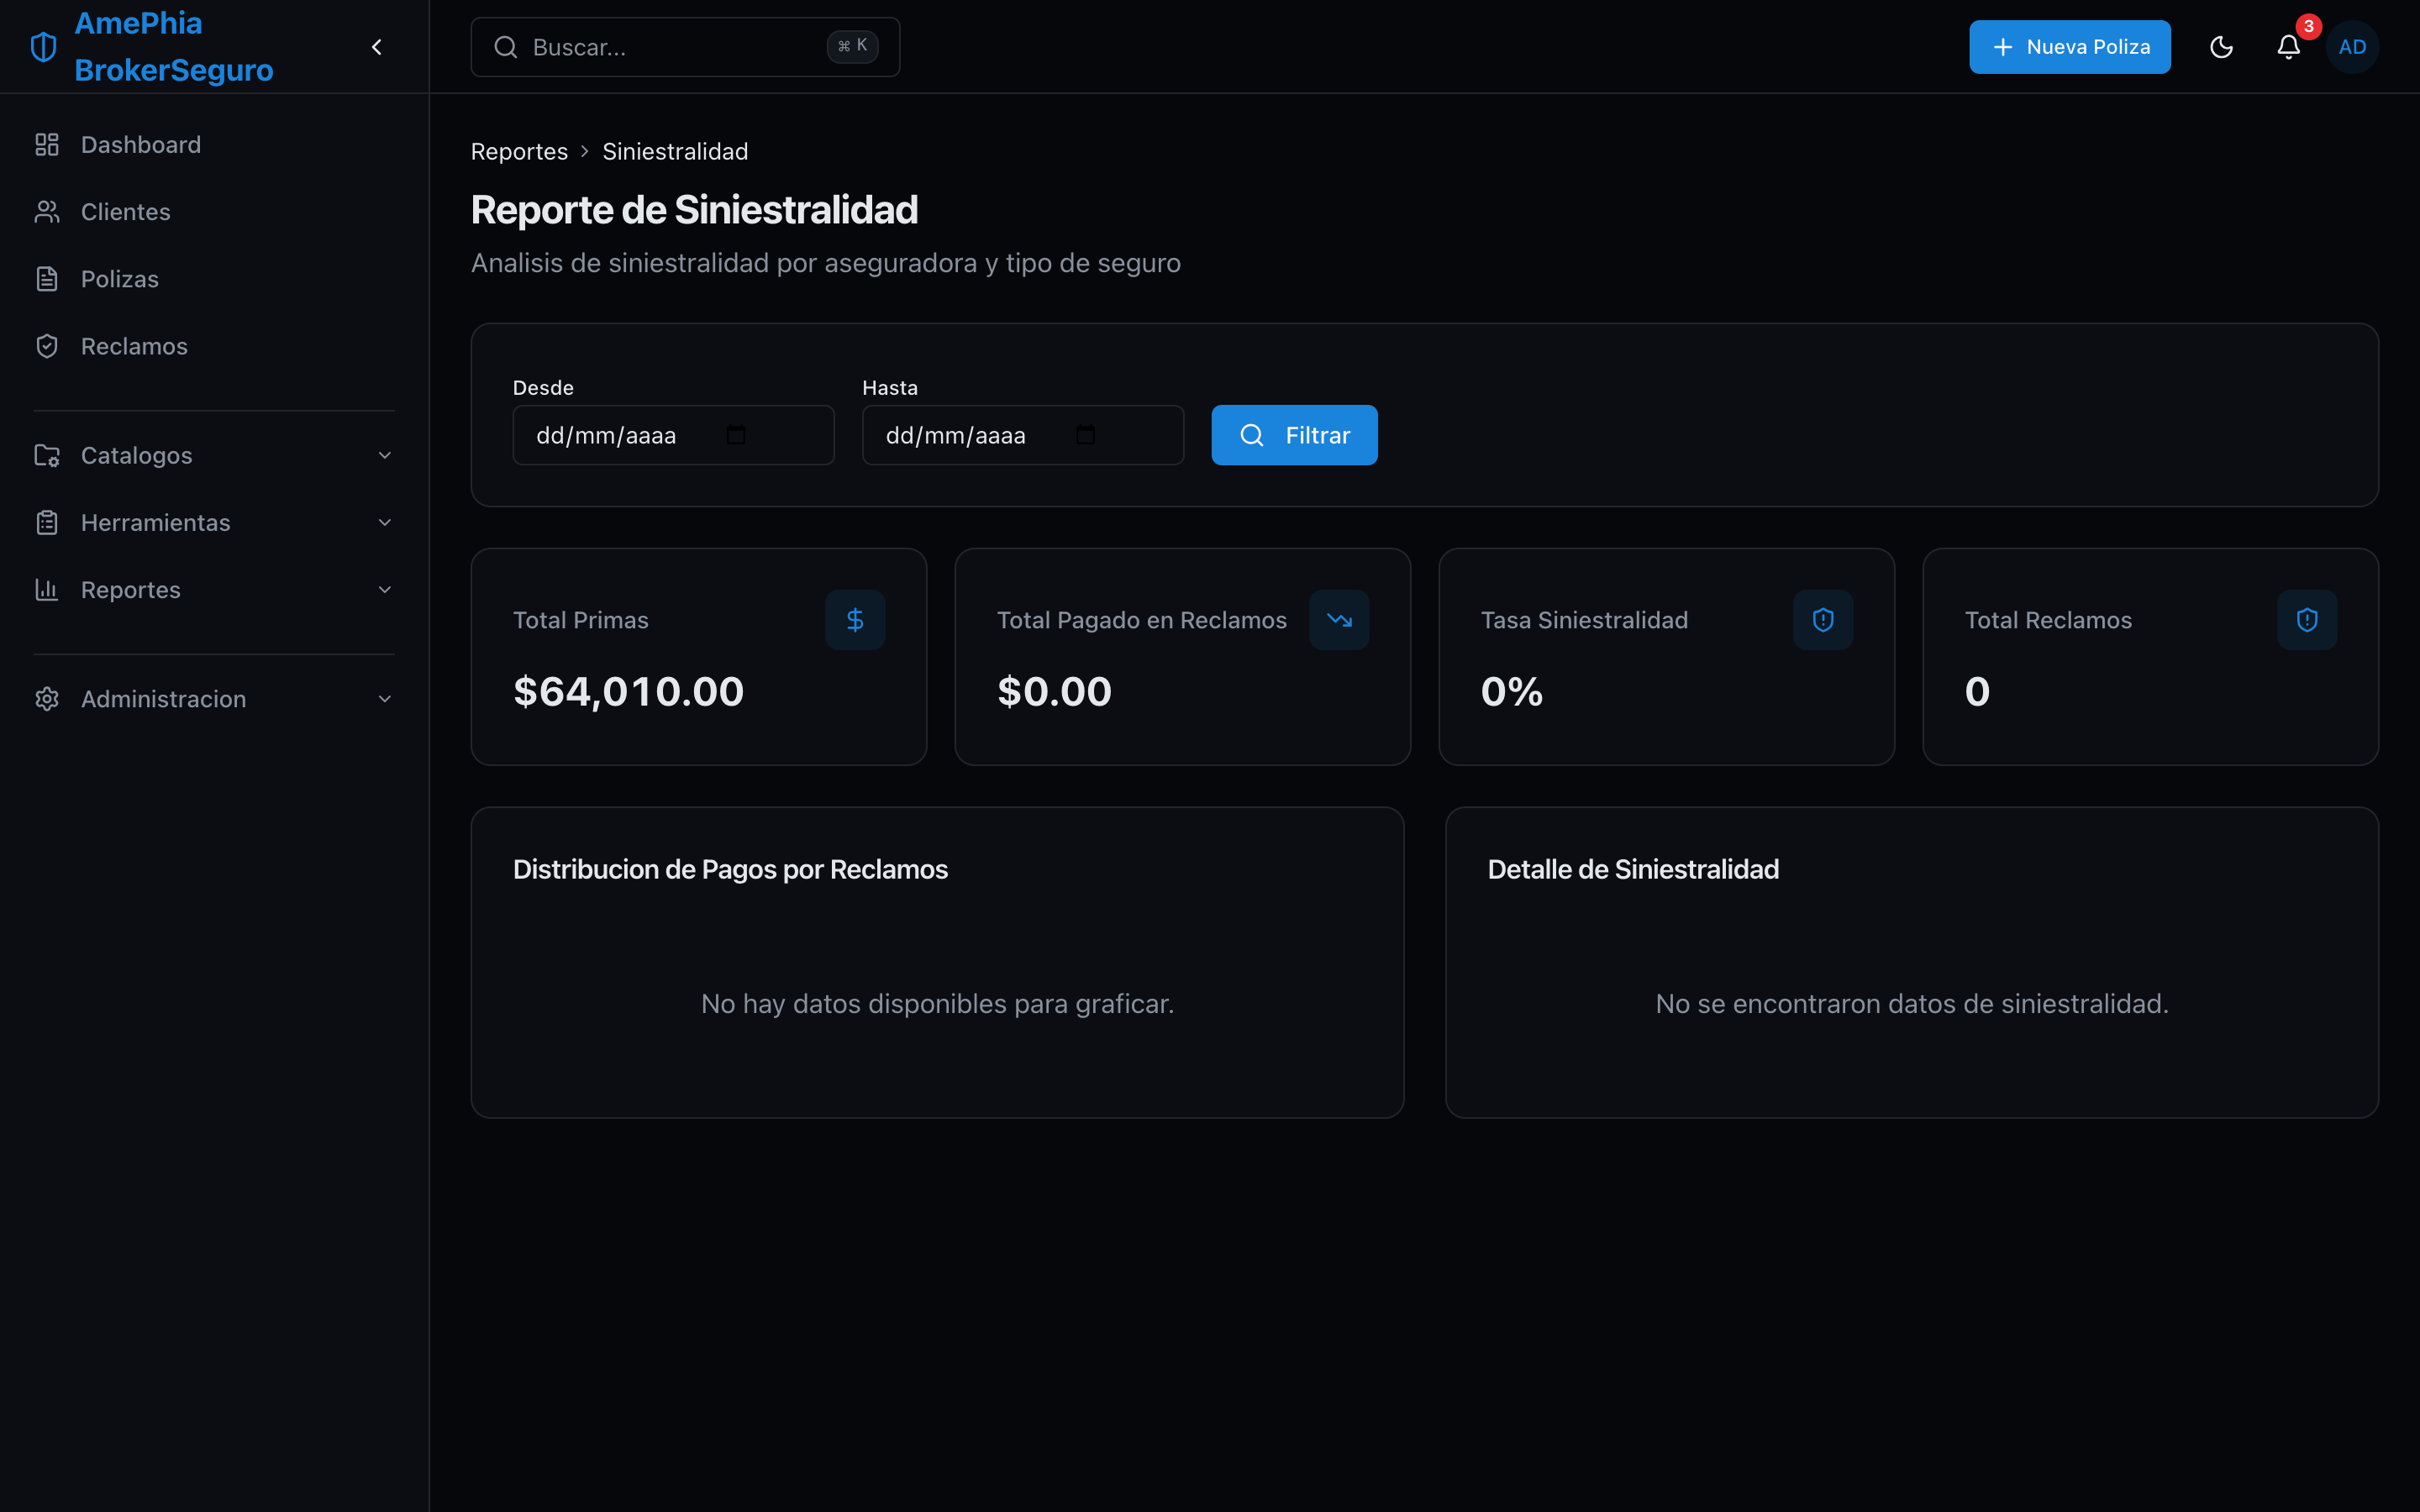Click the AmePhia BrokerSeguro shield logo
The image size is (2420, 1512).
[44, 47]
